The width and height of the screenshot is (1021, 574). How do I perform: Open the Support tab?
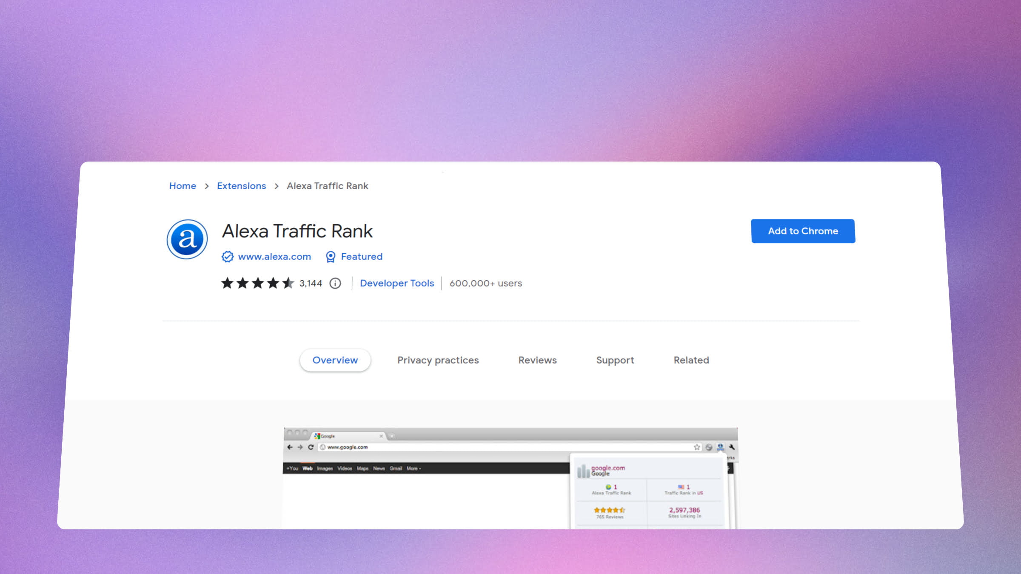pyautogui.click(x=615, y=360)
